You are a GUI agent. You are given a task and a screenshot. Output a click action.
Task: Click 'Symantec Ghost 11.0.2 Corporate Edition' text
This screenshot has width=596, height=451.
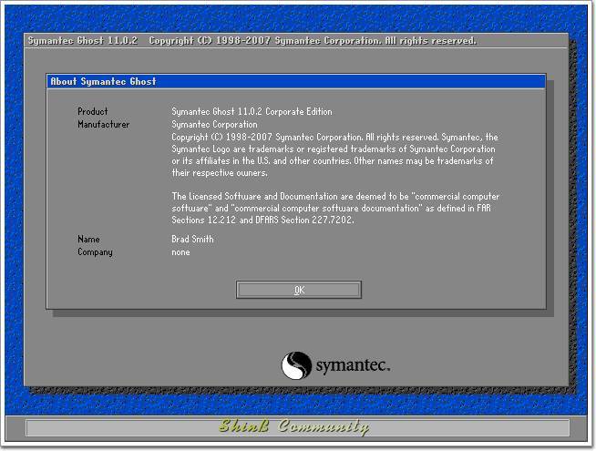pyautogui.click(x=252, y=111)
